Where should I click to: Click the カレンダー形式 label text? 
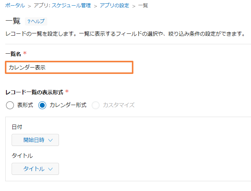click(68, 105)
